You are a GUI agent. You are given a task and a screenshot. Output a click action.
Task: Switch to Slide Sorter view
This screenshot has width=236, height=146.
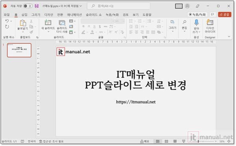[166, 141]
